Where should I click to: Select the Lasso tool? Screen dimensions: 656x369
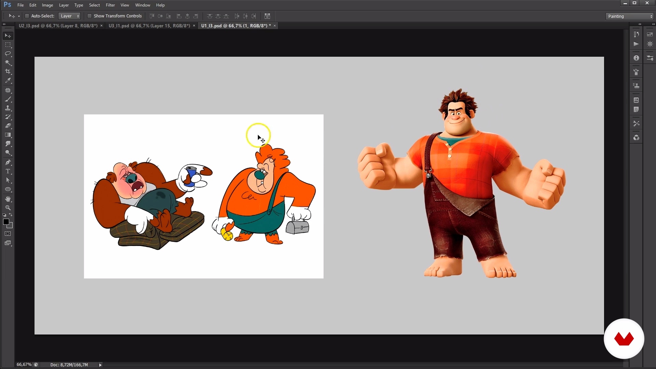[x=8, y=54]
